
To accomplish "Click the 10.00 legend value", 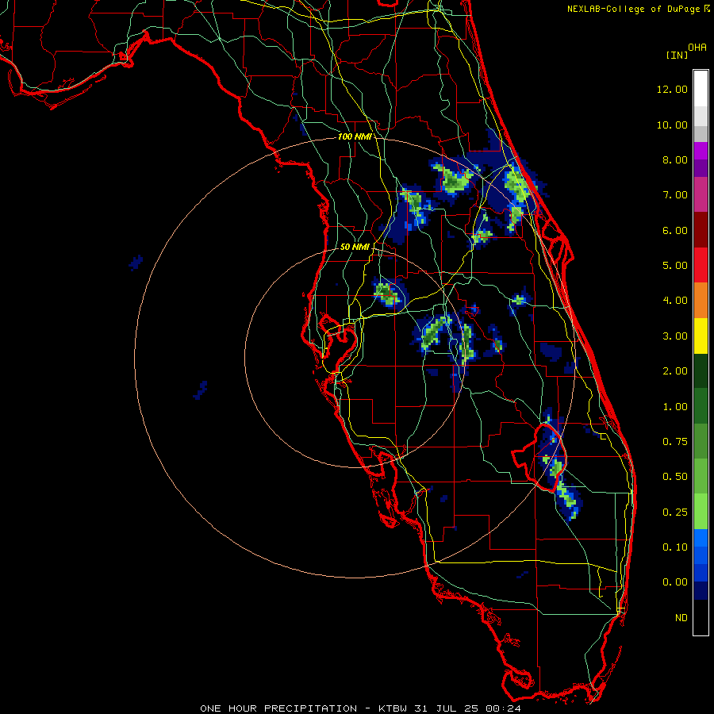I will [x=672, y=125].
